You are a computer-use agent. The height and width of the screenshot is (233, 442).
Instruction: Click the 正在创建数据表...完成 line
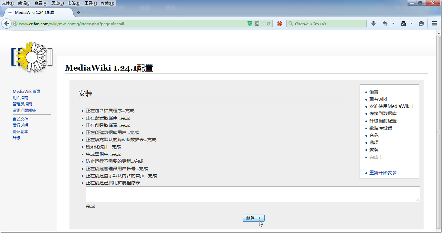tap(108, 125)
